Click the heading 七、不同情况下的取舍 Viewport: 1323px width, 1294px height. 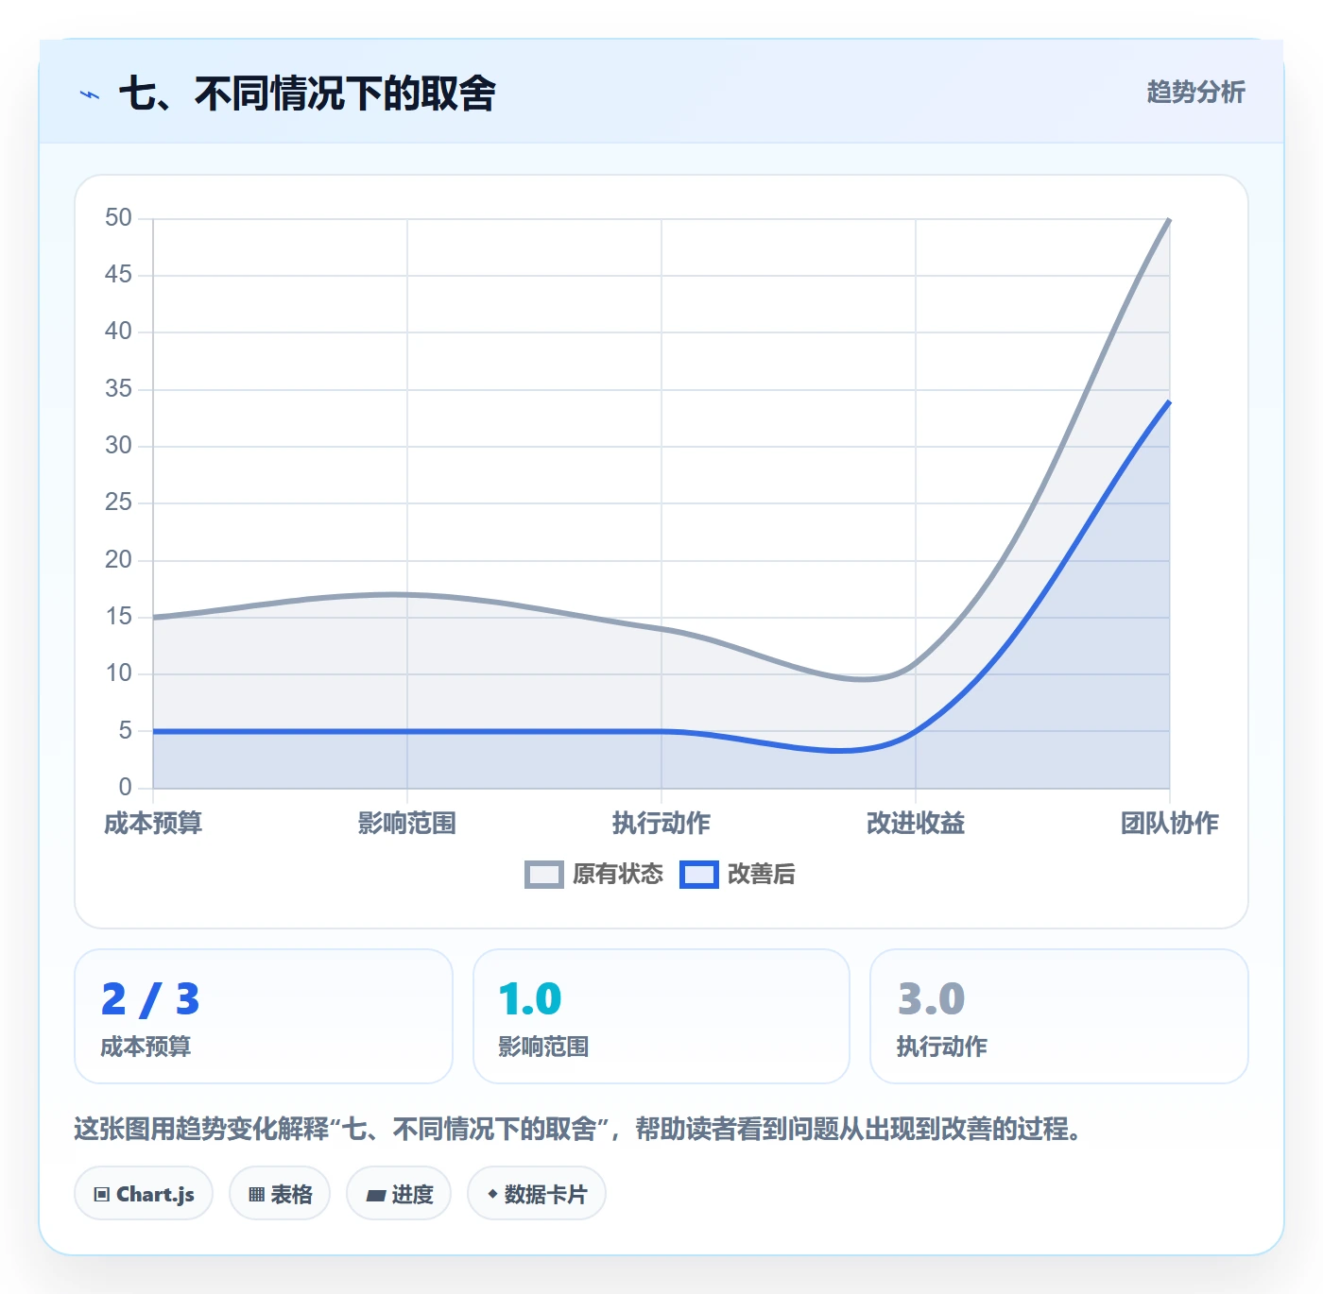click(307, 94)
